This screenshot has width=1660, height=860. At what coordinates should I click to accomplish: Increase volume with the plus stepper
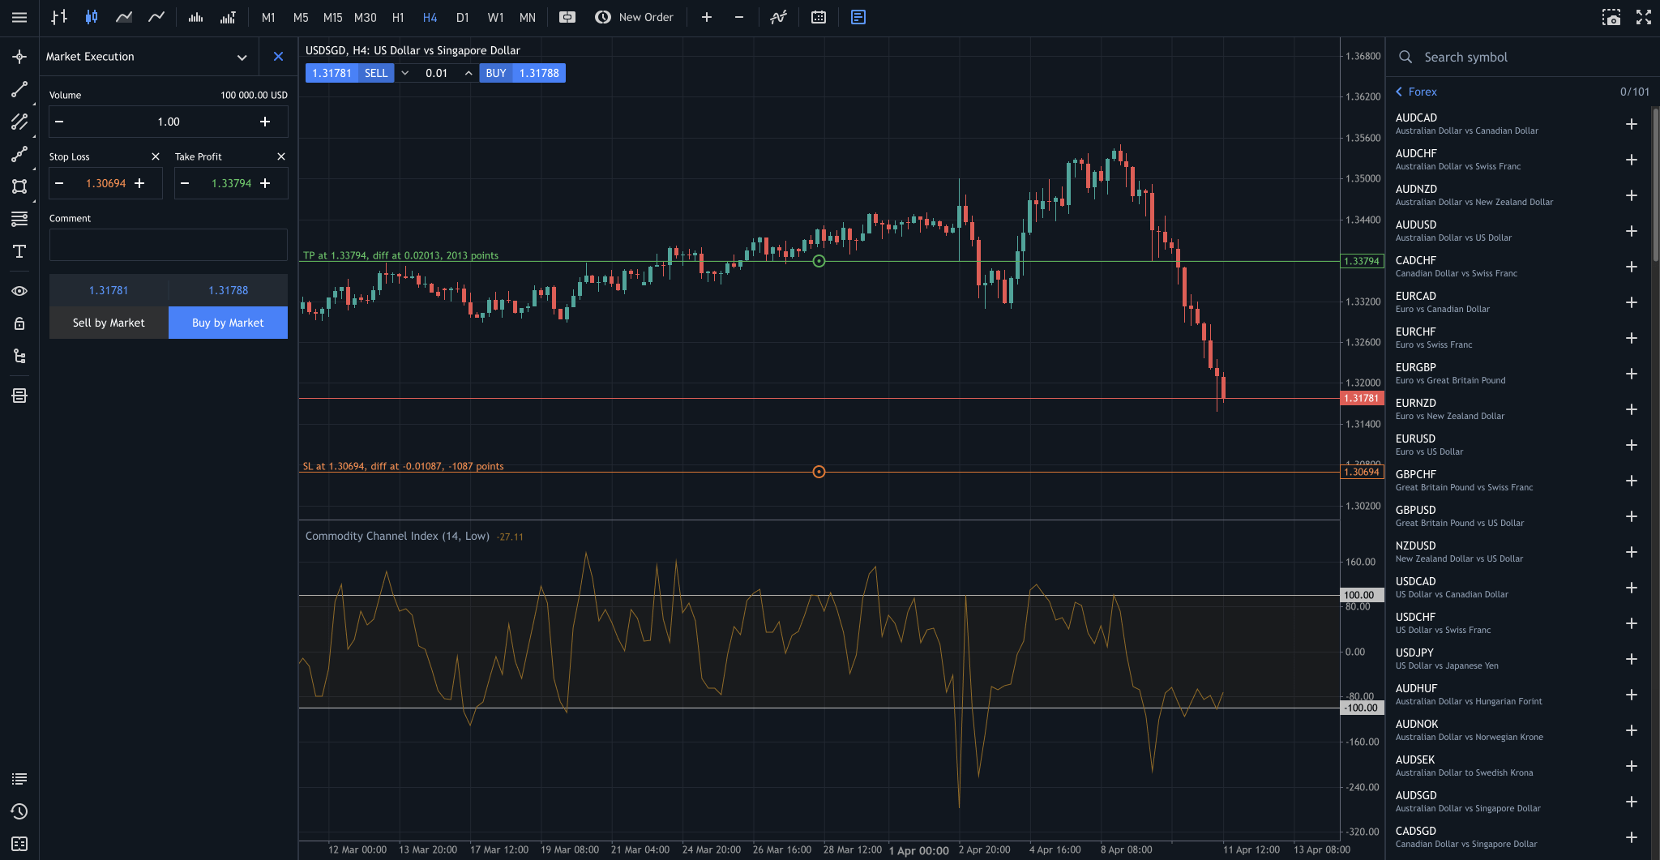click(x=265, y=121)
